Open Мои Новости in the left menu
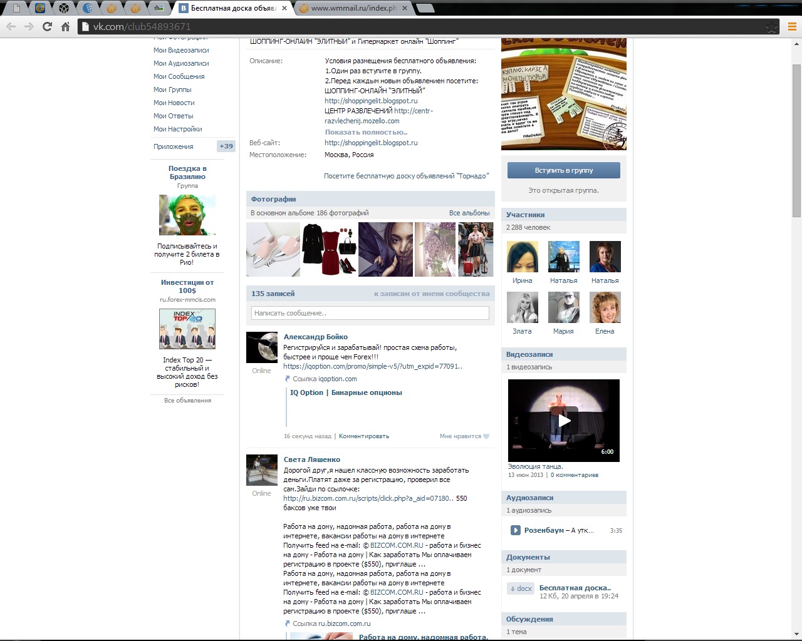 coord(174,103)
